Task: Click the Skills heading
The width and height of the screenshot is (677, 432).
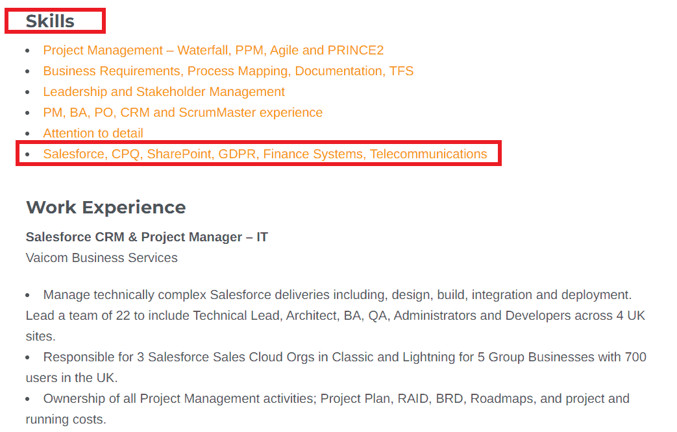Action: [50, 21]
